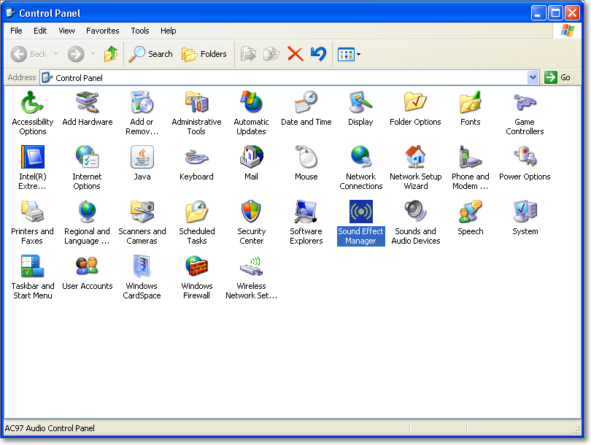Click the red Delete toolbar icon
The height and width of the screenshot is (445, 591).
[x=295, y=54]
